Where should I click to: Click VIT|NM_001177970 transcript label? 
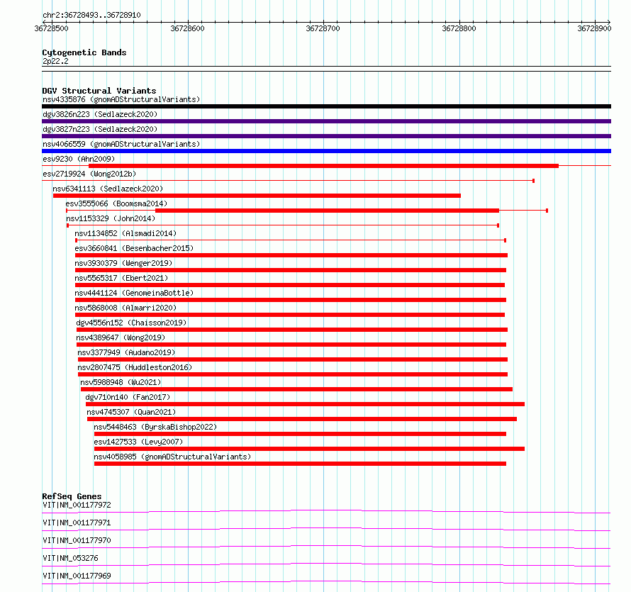77,540
